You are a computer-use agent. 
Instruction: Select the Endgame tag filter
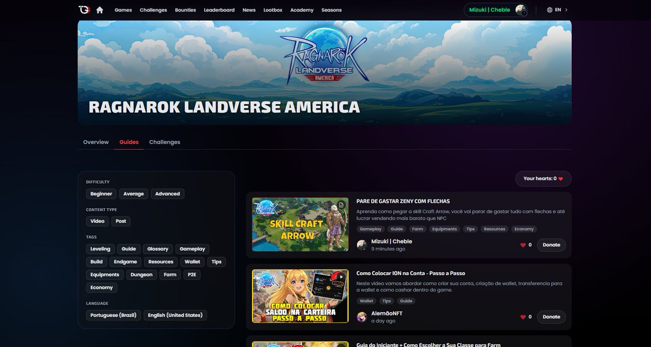126,261
